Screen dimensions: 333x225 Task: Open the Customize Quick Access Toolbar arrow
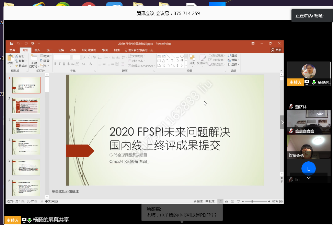(x=39, y=43)
